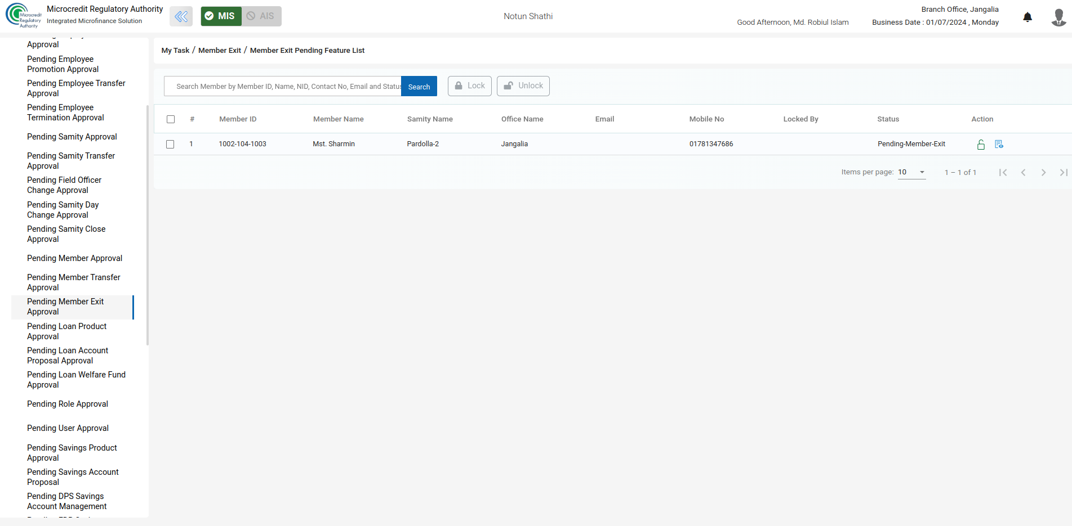Switch to AIS mode
Image resolution: width=1072 pixels, height=526 pixels.
tap(261, 16)
